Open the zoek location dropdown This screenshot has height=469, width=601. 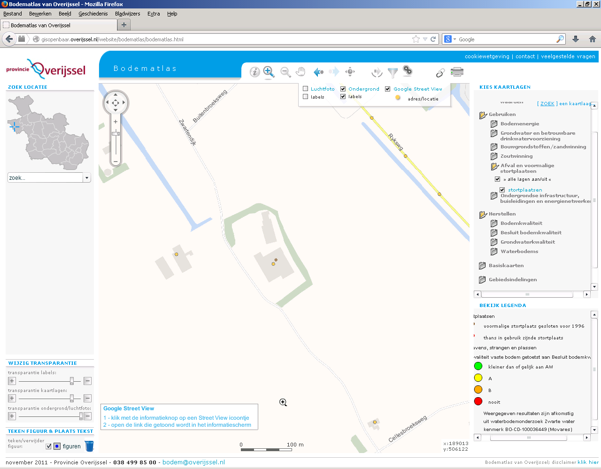[86, 177]
